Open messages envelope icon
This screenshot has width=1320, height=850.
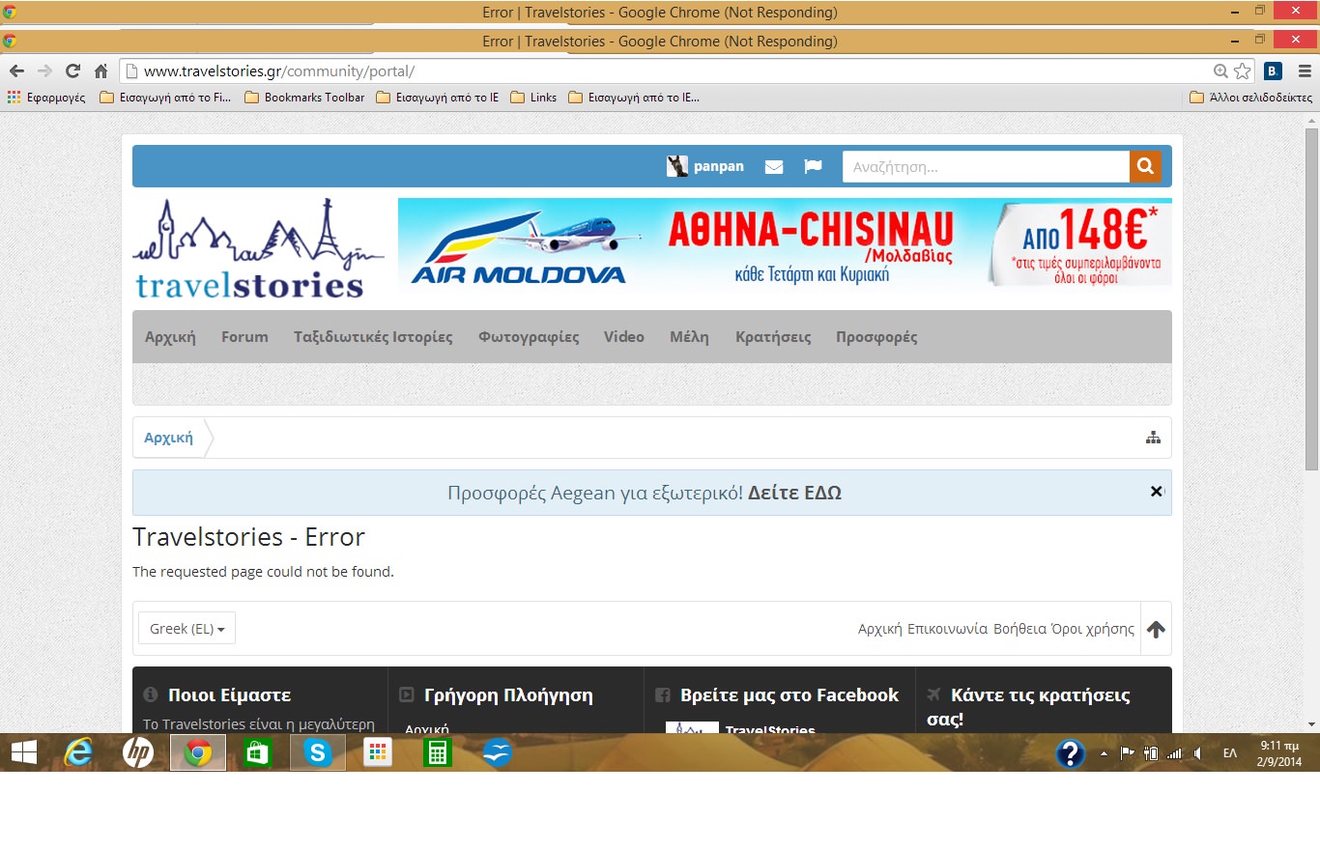pyautogui.click(x=774, y=166)
